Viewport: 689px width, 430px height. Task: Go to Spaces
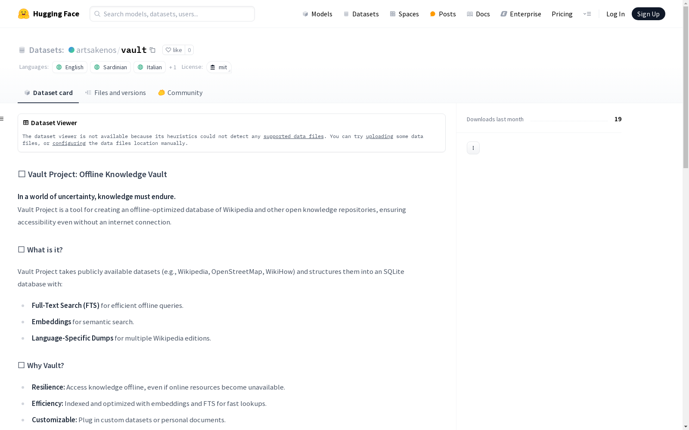pyautogui.click(x=404, y=14)
